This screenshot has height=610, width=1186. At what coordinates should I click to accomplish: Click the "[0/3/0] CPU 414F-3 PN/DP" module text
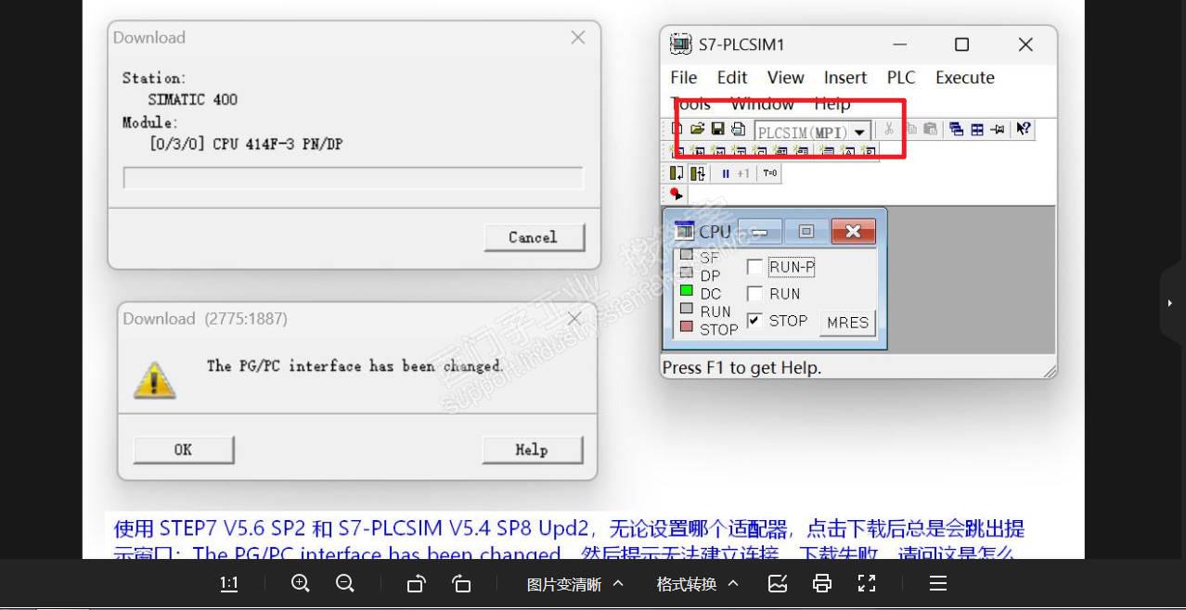coord(246,144)
